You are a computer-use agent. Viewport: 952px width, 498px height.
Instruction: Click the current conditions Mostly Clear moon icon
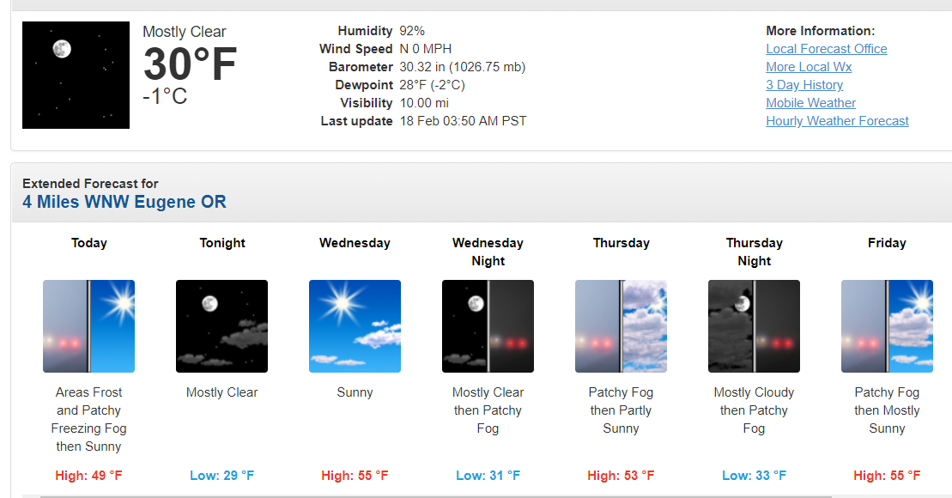pyautogui.click(x=76, y=76)
